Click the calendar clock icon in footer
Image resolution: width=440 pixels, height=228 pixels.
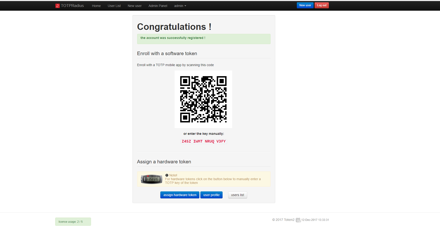(x=298, y=220)
